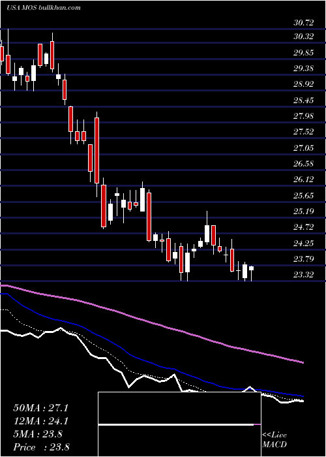Click the 25.65 price label
The width and height of the screenshot is (326, 457).
click(304, 196)
